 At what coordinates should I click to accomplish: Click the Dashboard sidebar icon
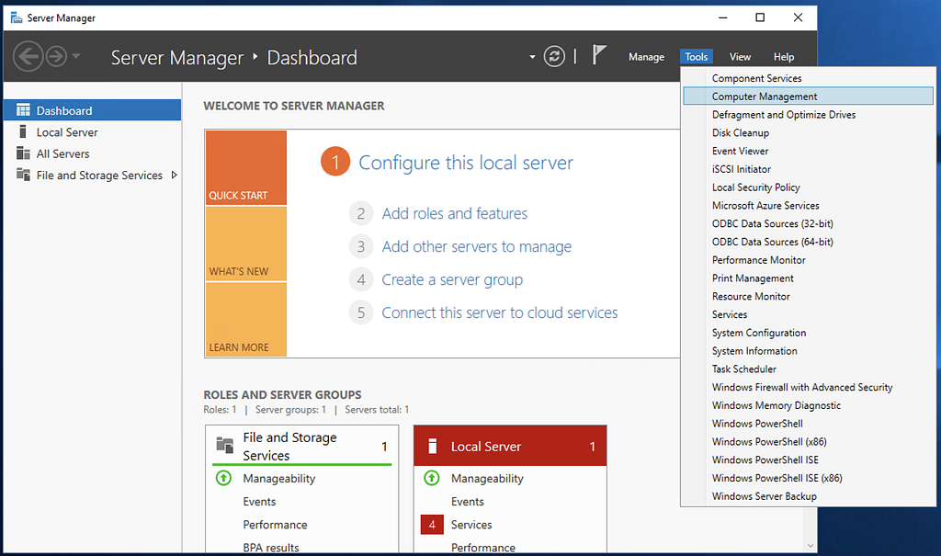coord(23,110)
